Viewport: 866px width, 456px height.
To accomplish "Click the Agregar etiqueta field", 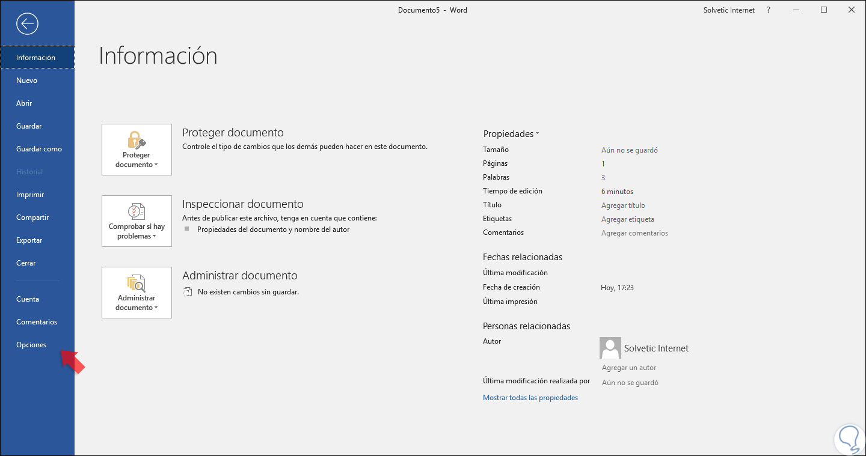I will tap(628, 219).
